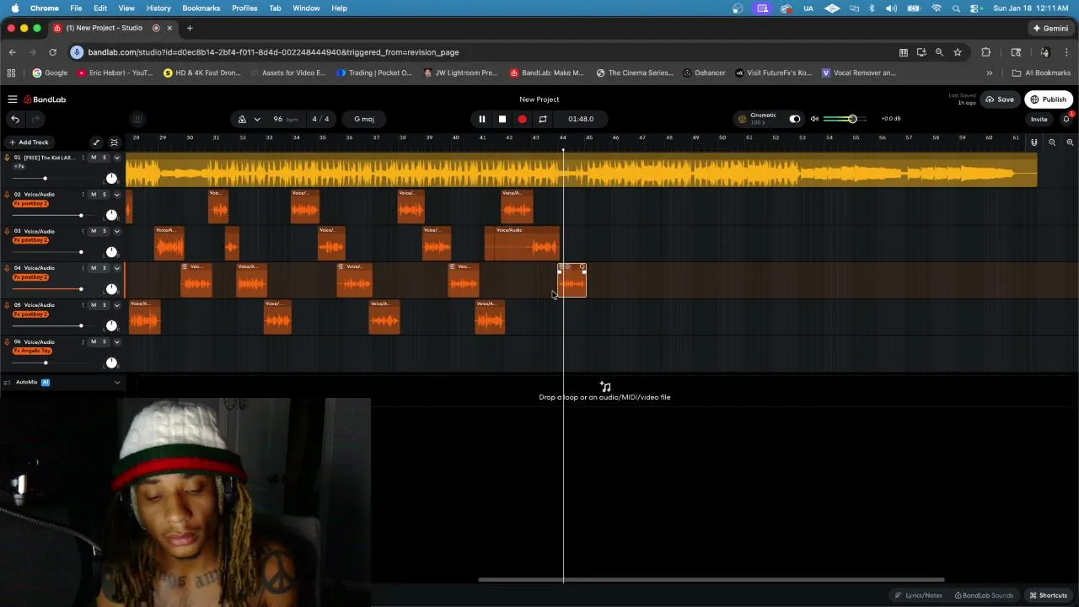Viewport: 1079px width, 607px height.
Task: Click the import file icon in drop area
Action: [x=605, y=387]
